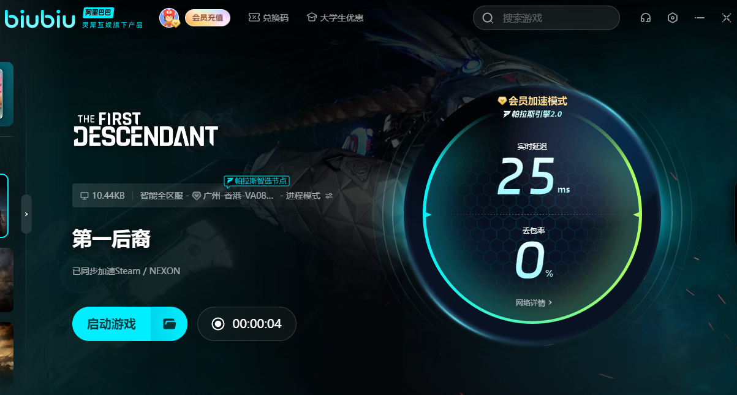Focus the 搜索游戏 search field
This screenshot has width=737, height=395.
coord(546,18)
